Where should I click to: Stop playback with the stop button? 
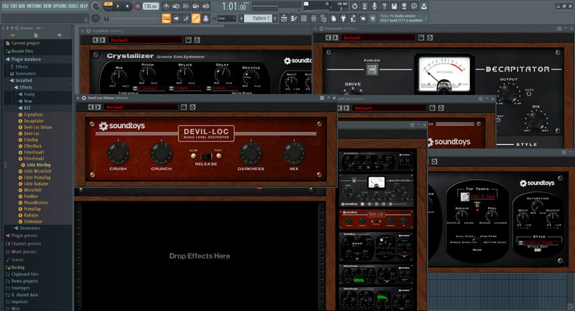click(128, 6)
